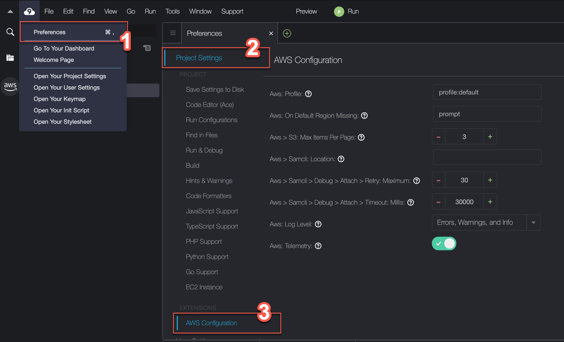The image size is (564, 342).
Task: Click Open Your User Settings link
Action: point(67,87)
